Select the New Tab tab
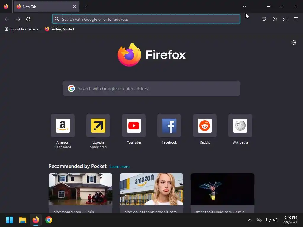303x227 pixels. coord(46,7)
